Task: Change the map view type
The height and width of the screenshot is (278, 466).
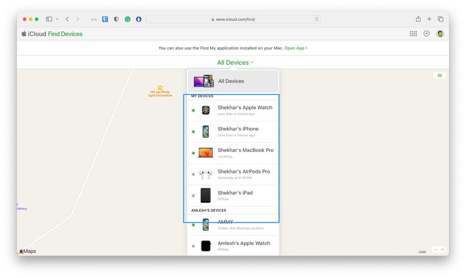Action: pyautogui.click(x=440, y=76)
